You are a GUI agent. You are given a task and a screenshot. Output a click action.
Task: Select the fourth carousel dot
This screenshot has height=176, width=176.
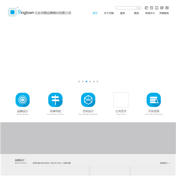point(90,82)
